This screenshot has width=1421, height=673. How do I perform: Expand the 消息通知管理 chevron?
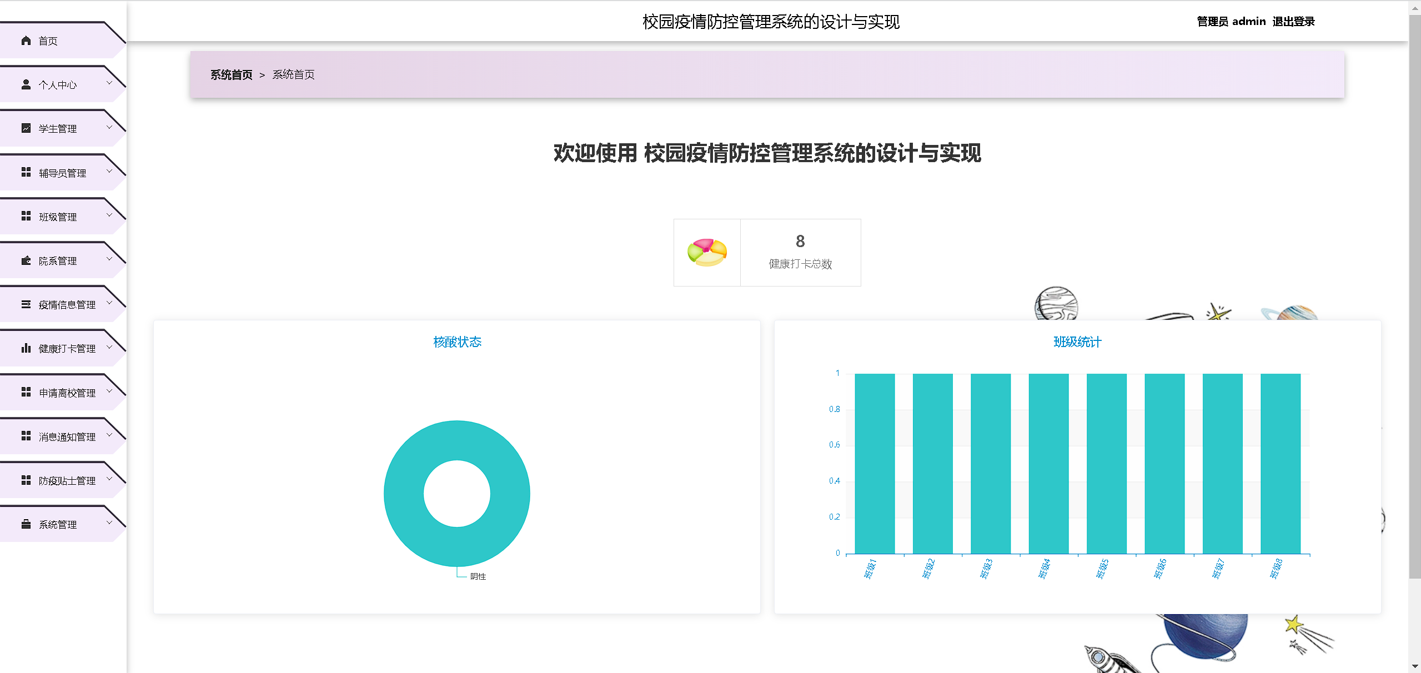pos(109,435)
